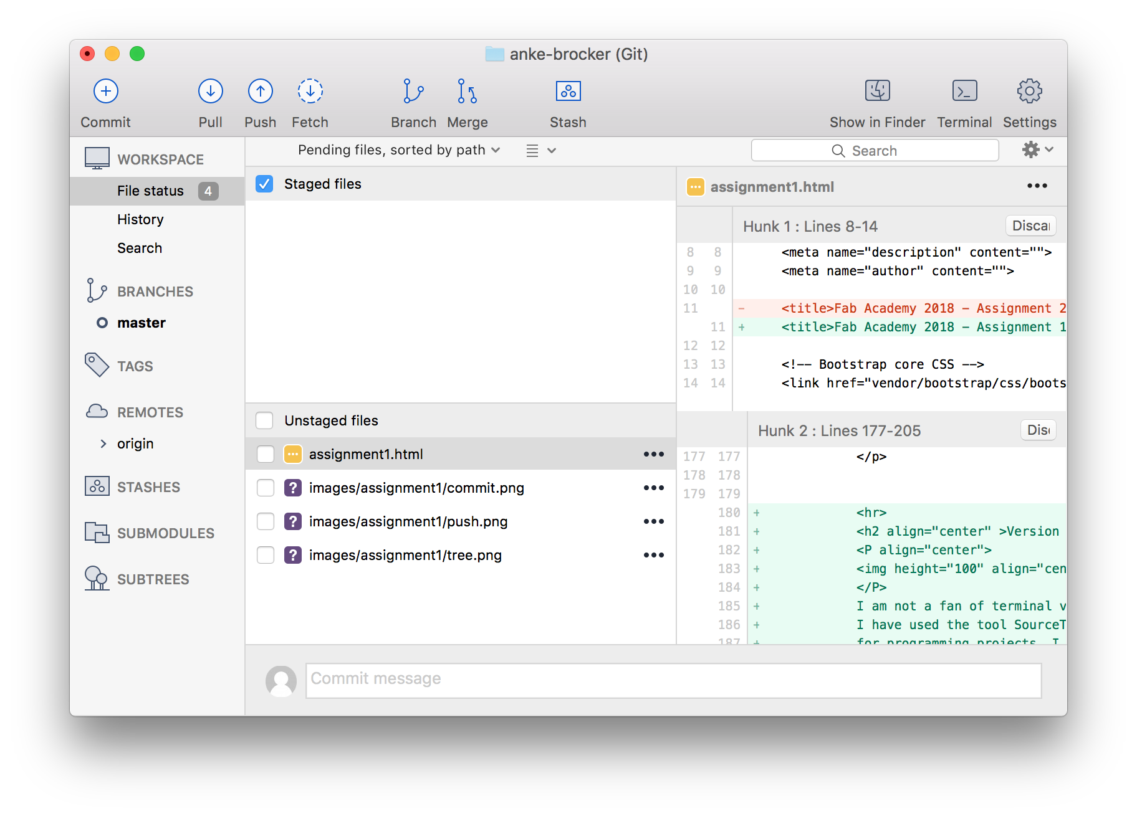Viewport: 1137px width, 816px height.
Task: Open more actions for tree.png row
Action: coord(654,555)
